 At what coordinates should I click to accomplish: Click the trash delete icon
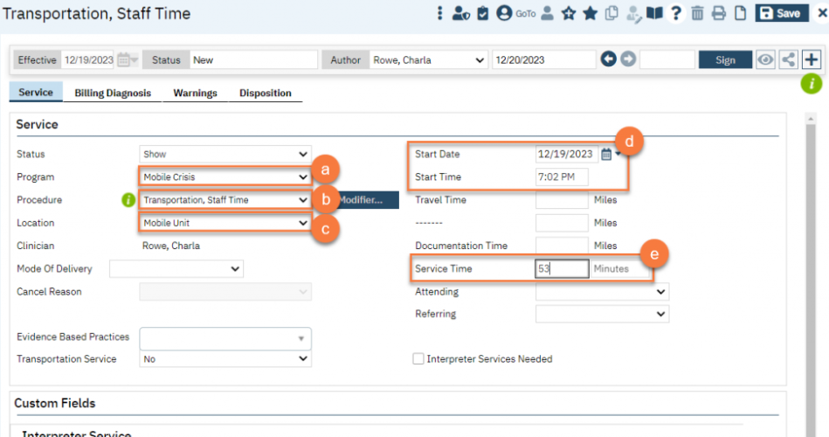coord(697,13)
